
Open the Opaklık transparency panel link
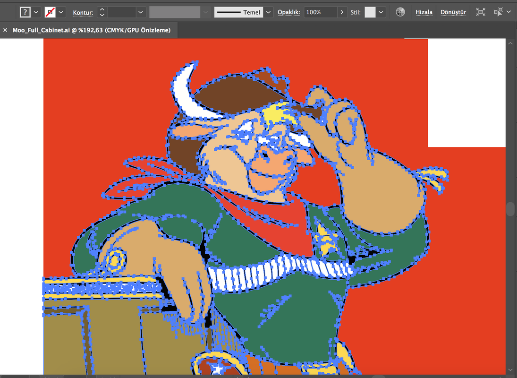click(x=289, y=12)
